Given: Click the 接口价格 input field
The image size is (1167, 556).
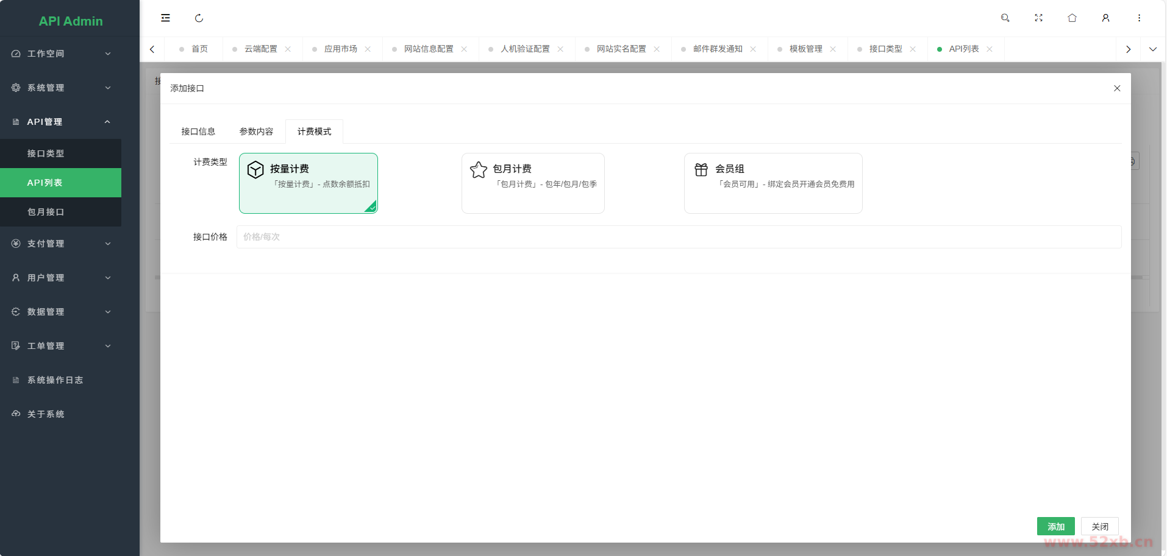Looking at the screenshot, I should click(678, 237).
